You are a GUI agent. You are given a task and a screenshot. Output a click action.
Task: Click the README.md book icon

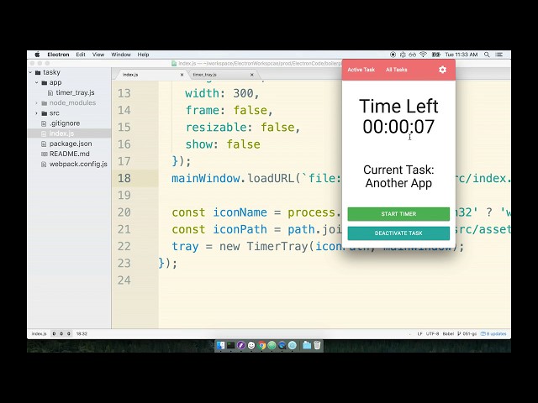(x=45, y=154)
